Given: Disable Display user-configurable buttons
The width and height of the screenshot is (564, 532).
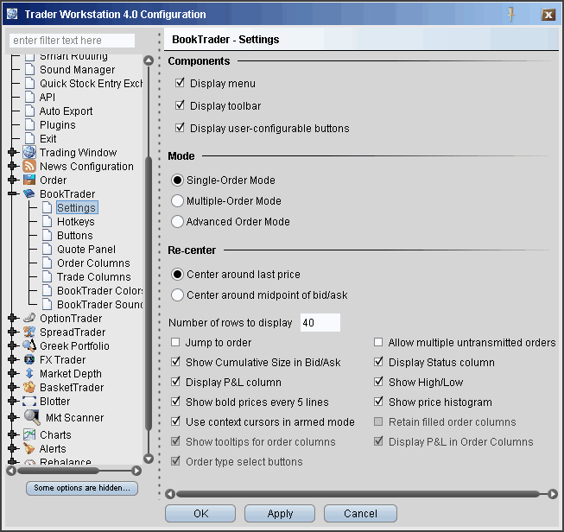Looking at the screenshot, I should [x=180, y=128].
